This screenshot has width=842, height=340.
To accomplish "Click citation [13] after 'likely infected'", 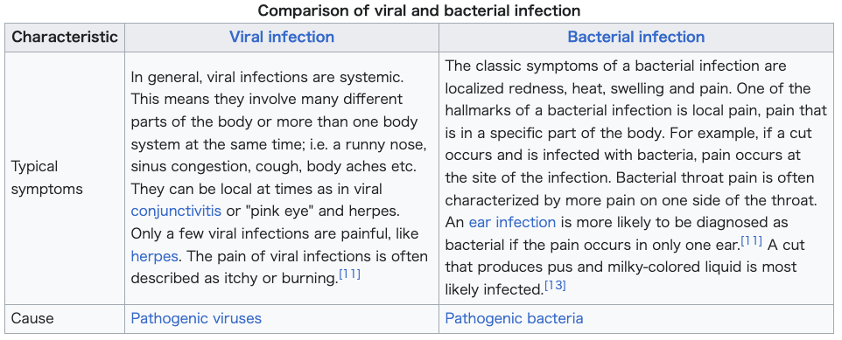I will (x=555, y=286).
